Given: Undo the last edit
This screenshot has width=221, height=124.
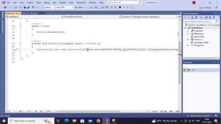Looking at the screenshot, I should [33, 8].
